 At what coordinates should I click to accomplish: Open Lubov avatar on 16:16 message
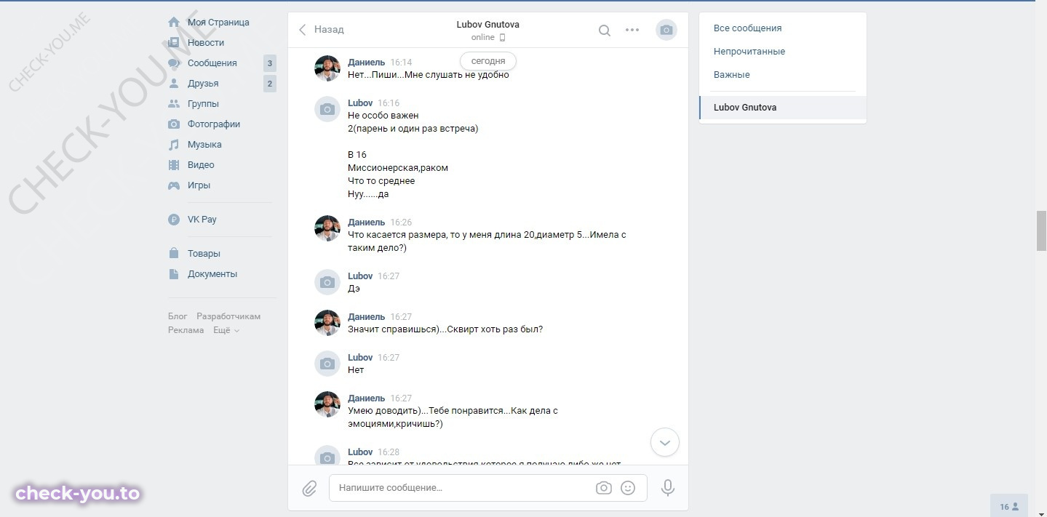[x=327, y=109]
